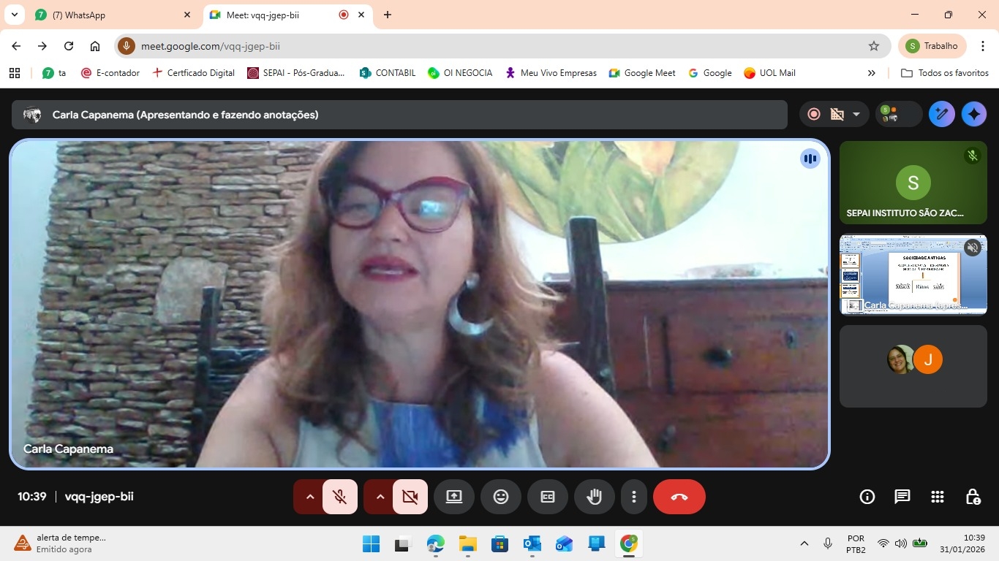Click the Gemini sparkle icon
Screen dimensions: 999x561
pos(973,114)
